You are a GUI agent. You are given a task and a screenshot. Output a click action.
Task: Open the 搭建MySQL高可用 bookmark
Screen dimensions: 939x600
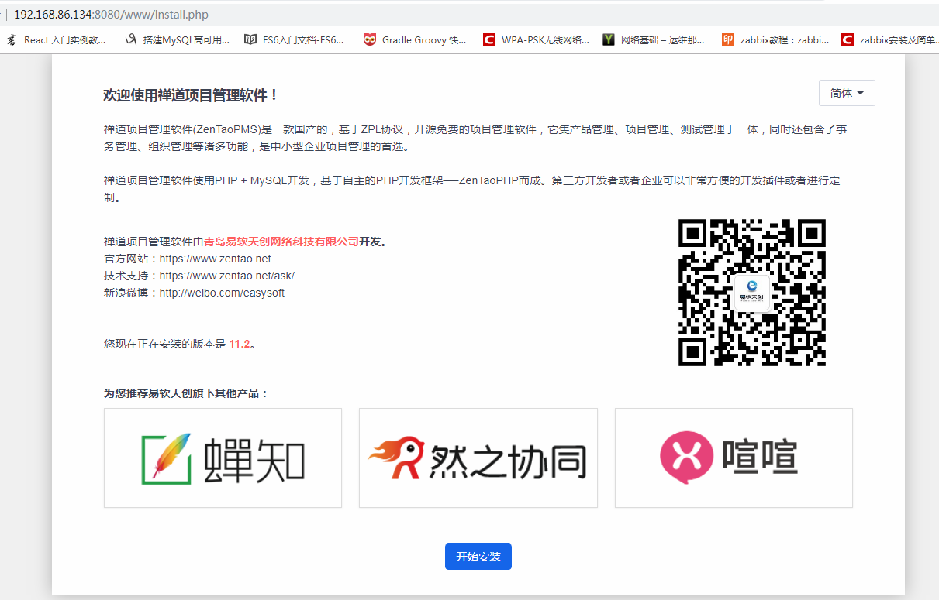click(178, 39)
